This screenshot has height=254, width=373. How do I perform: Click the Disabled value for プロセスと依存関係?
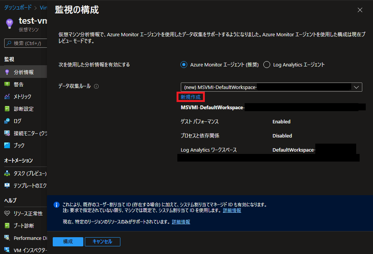(x=282, y=136)
